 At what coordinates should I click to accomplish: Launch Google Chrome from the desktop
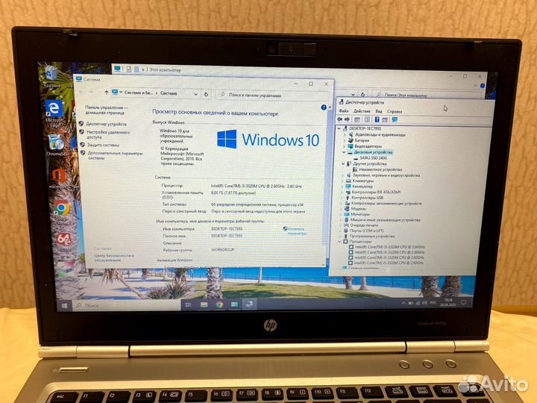[x=61, y=212]
